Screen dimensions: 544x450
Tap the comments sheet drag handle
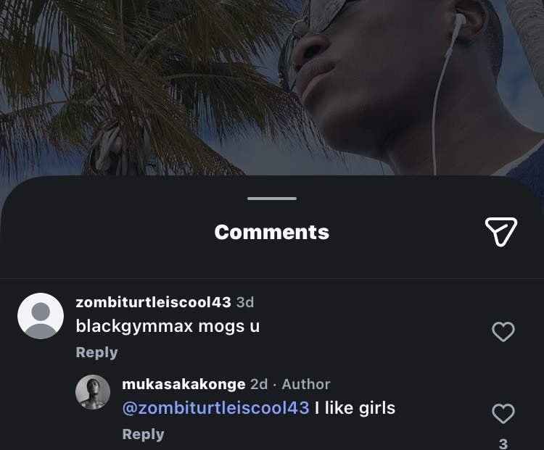click(x=272, y=199)
